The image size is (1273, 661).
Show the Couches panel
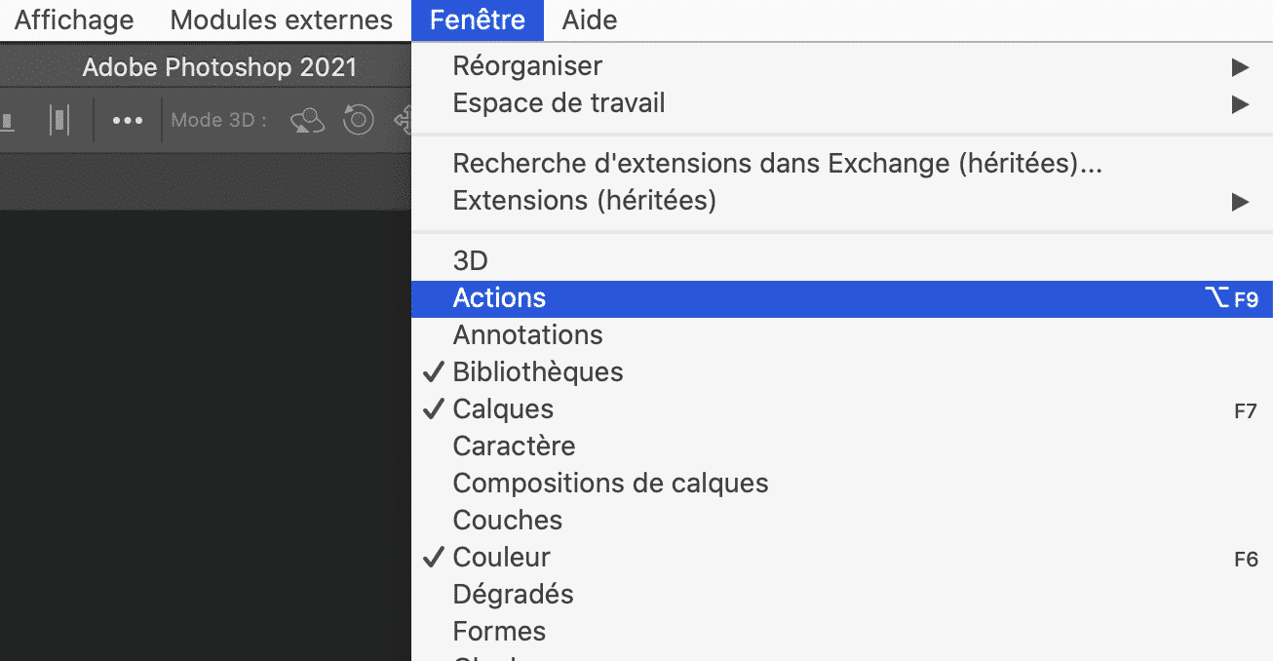(x=507, y=520)
